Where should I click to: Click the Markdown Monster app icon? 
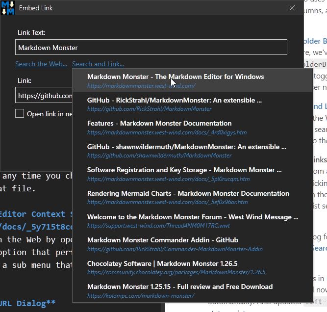(8, 8)
